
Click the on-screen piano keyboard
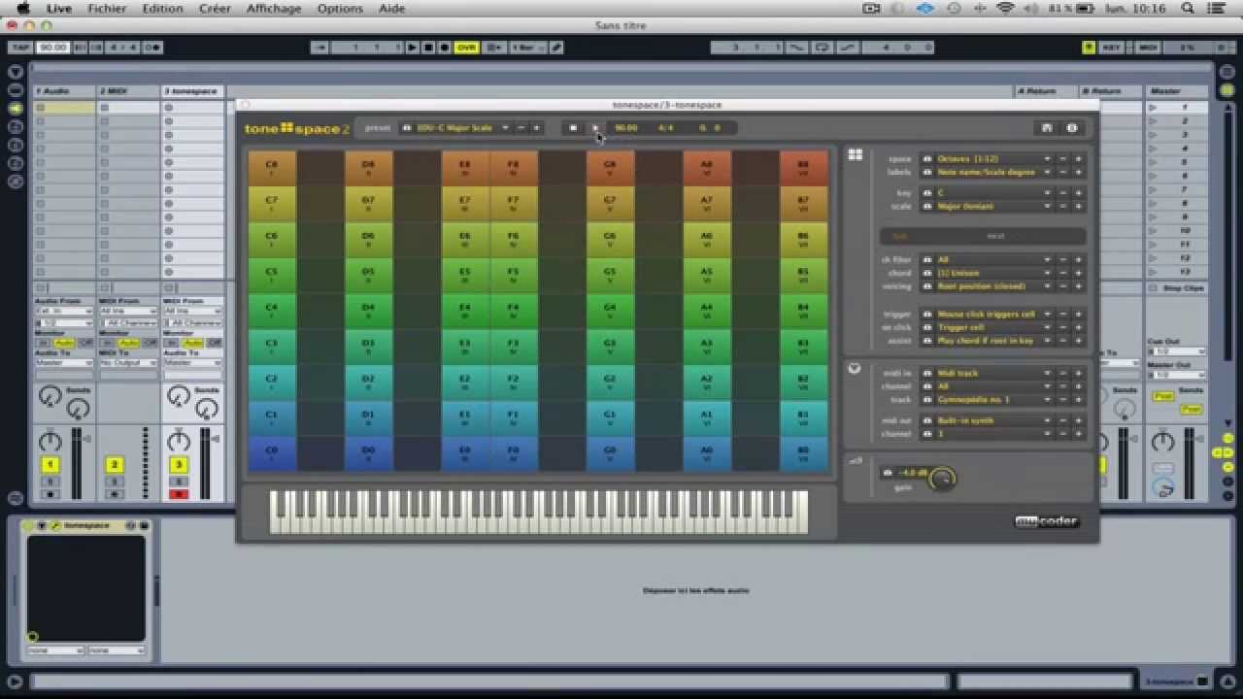click(x=539, y=512)
